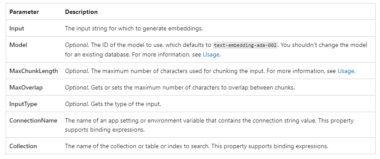Select the Collection parameter name
Screen dimensions: 380x159
coord(23,146)
